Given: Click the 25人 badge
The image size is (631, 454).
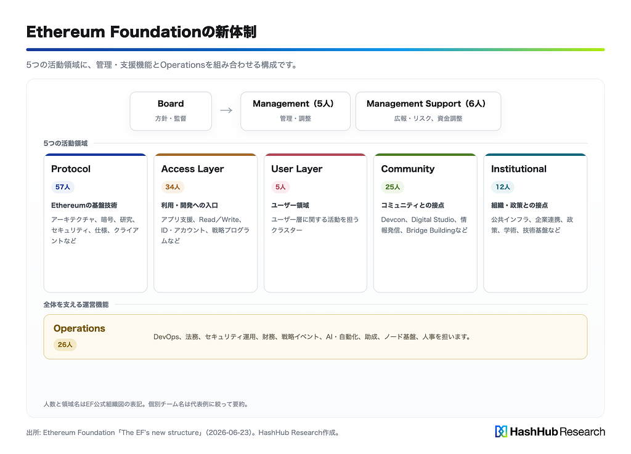Looking at the screenshot, I should pos(393,187).
